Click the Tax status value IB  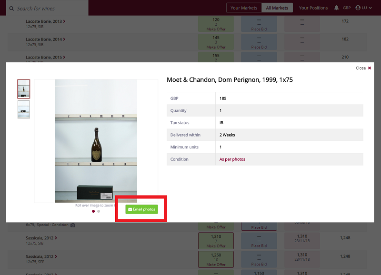click(221, 123)
